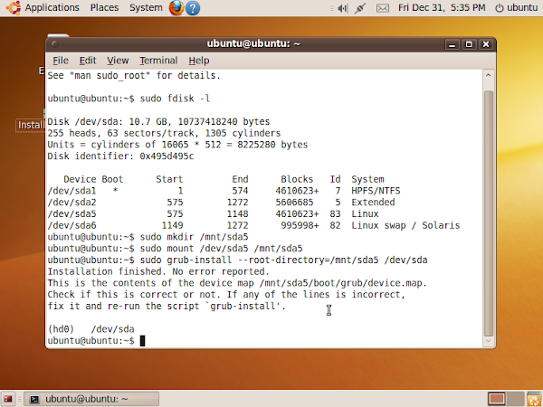Open the Applications menu
Image resolution: width=543 pixels, height=407 pixels.
52,7
